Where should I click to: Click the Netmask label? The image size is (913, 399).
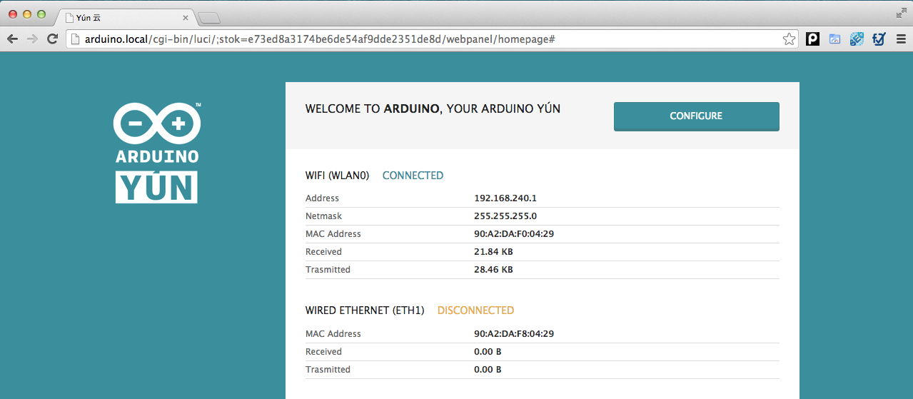[x=324, y=216]
